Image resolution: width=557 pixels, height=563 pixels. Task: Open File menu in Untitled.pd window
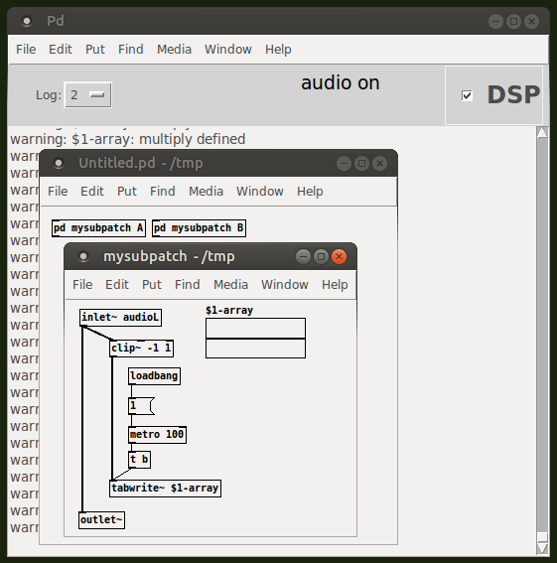[x=58, y=191]
